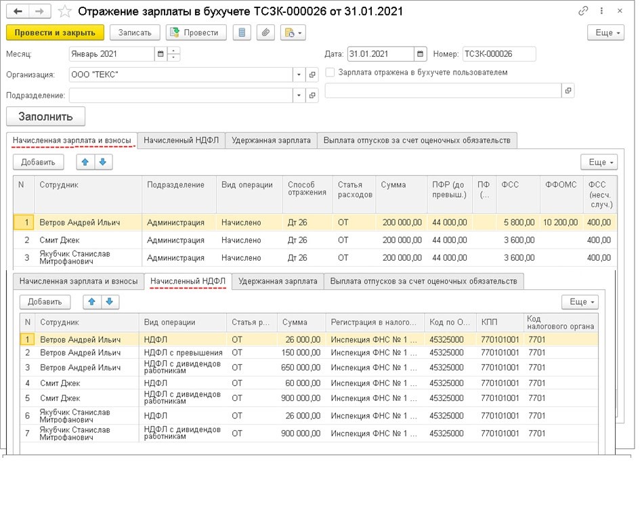
Task: Expand the Организация dropdown list
Action: pyautogui.click(x=299, y=74)
